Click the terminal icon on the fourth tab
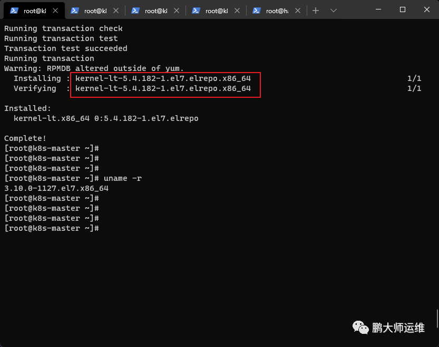The image size is (439, 347). click(x=196, y=11)
